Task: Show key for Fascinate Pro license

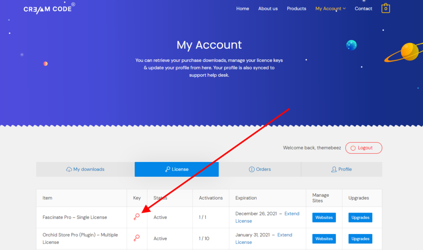Action: [x=137, y=217]
